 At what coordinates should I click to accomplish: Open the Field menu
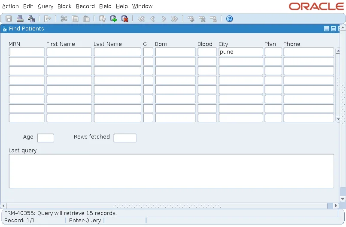(x=105, y=6)
